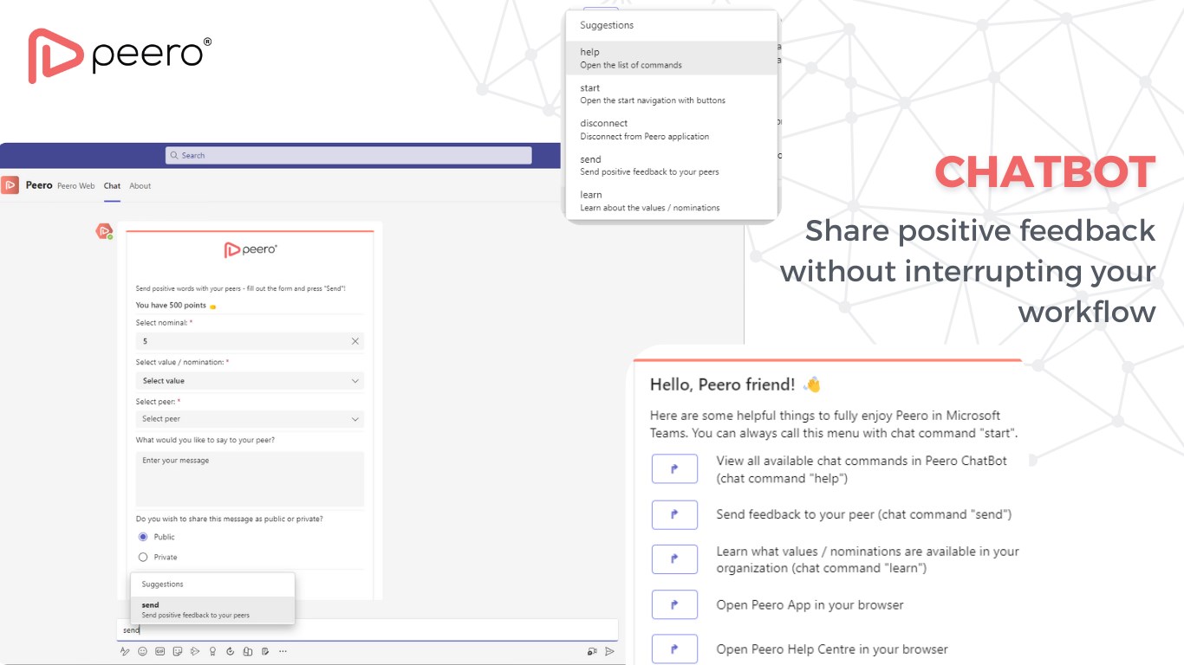Click arrow button for Open Peero App

[x=674, y=604]
